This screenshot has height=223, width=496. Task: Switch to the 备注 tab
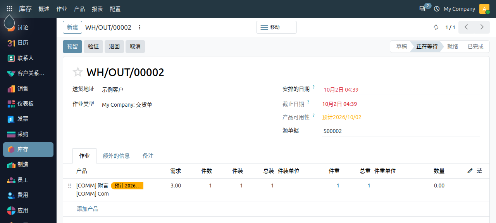(x=148, y=156)
